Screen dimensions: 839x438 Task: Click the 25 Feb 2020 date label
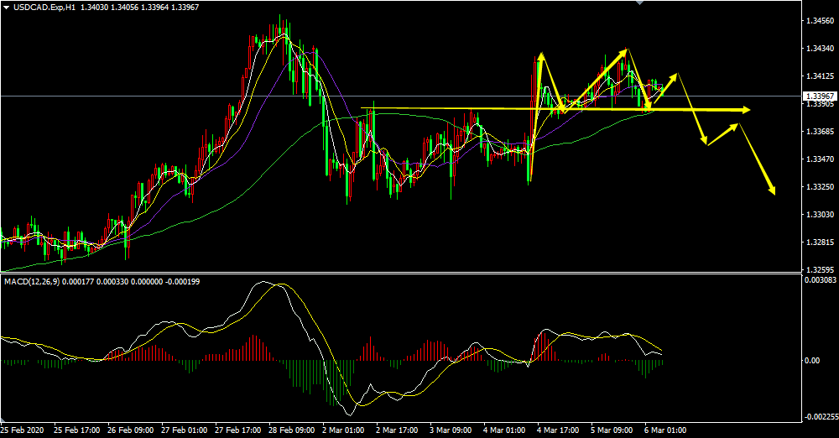pyautogui.click(x=24, y=430)
